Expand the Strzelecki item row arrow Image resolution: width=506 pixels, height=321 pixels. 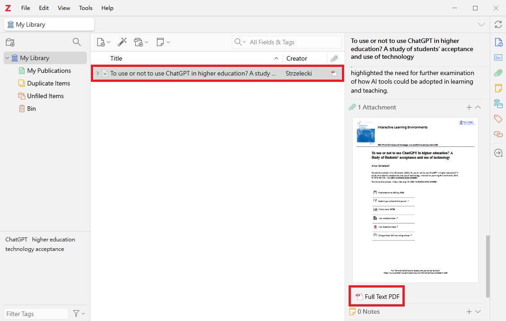pyautogui.click(x=97, y=73)
